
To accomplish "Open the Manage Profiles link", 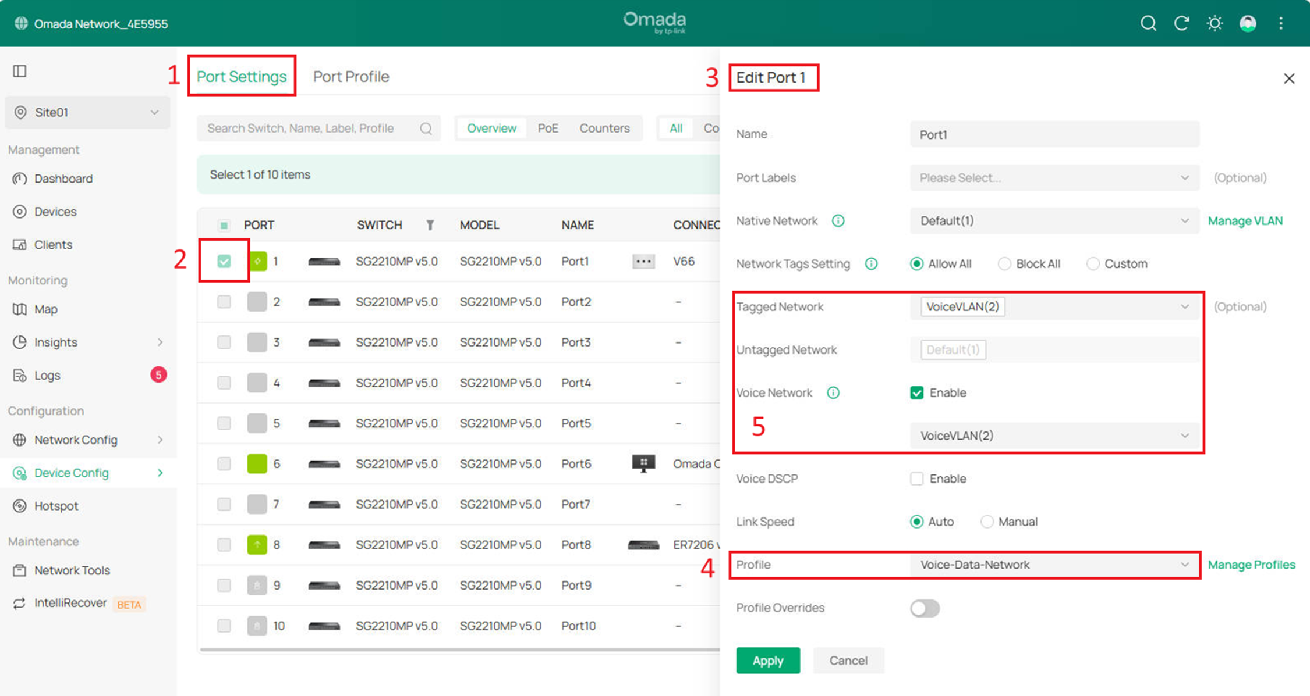I will [1252, 565].
